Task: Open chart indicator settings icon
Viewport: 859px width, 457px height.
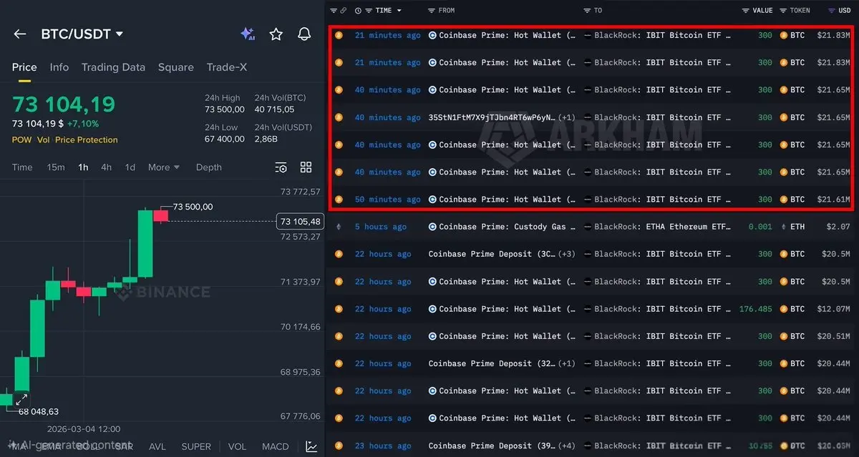Action: (281, 167)
